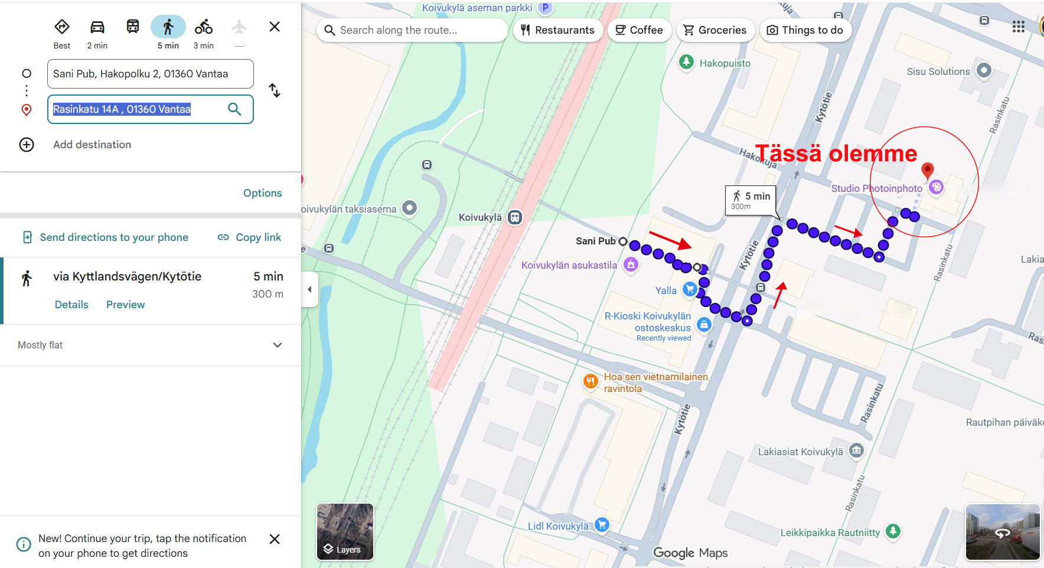Click the Leikkipaikka Rautniitty park marker
Viewport: 1044px width, 568px height.
(893, 531)
